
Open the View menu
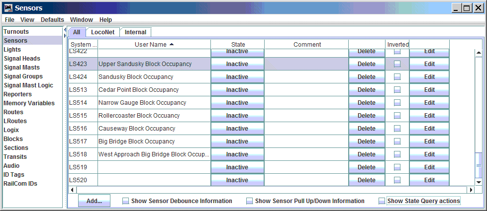27,20
